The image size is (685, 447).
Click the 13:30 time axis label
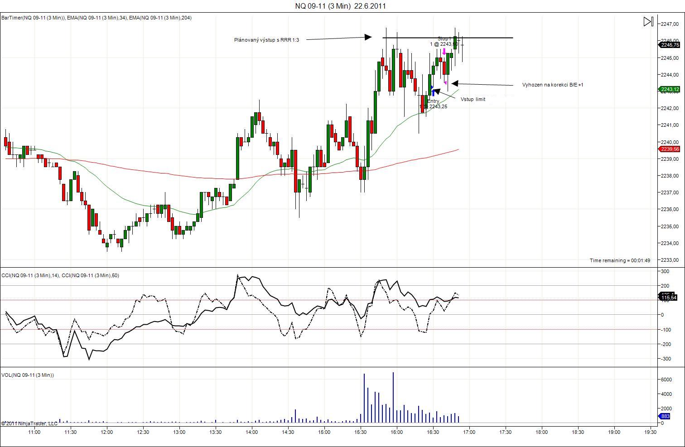coord(216,432)
